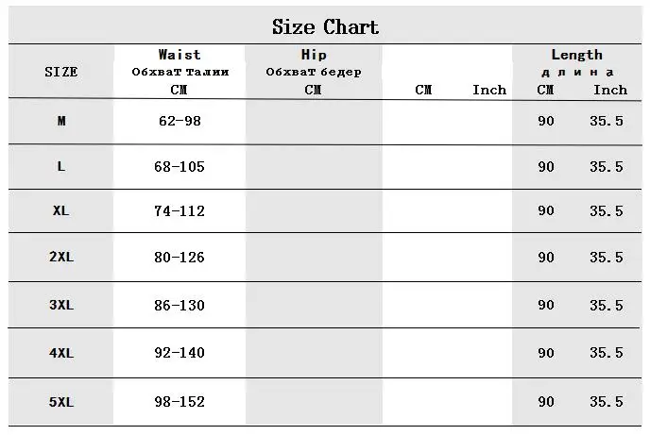Screen dimensions: 650x435
Task: Click waist value 68-105
Action: 180,167
